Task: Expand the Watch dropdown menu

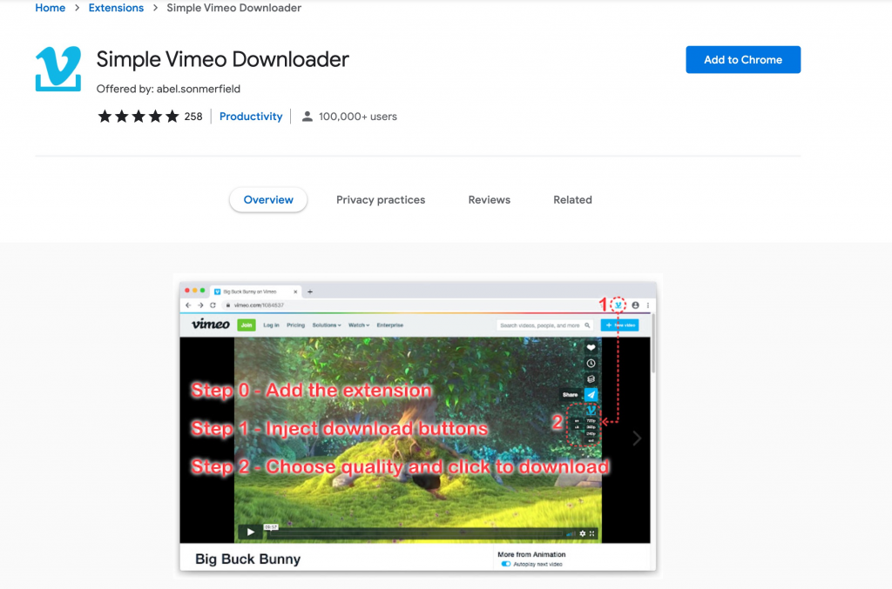Action: [x=359, y=325]
